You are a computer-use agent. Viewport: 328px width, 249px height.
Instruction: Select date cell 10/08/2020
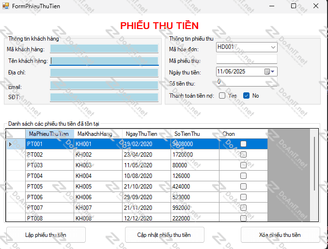click(146, 176)
